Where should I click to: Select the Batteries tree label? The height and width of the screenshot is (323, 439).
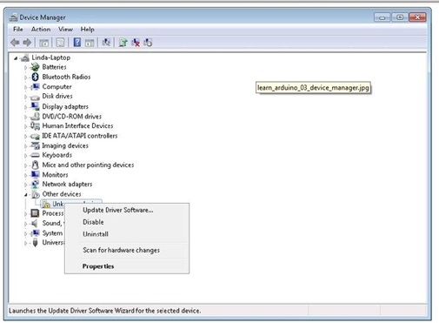point(54,67)
